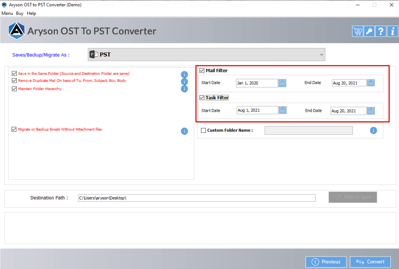This screenshot has width=399, height=269.
Task: Click Mail Filter Start Date field Jan 1, 2020
Action: coord(257,83)
